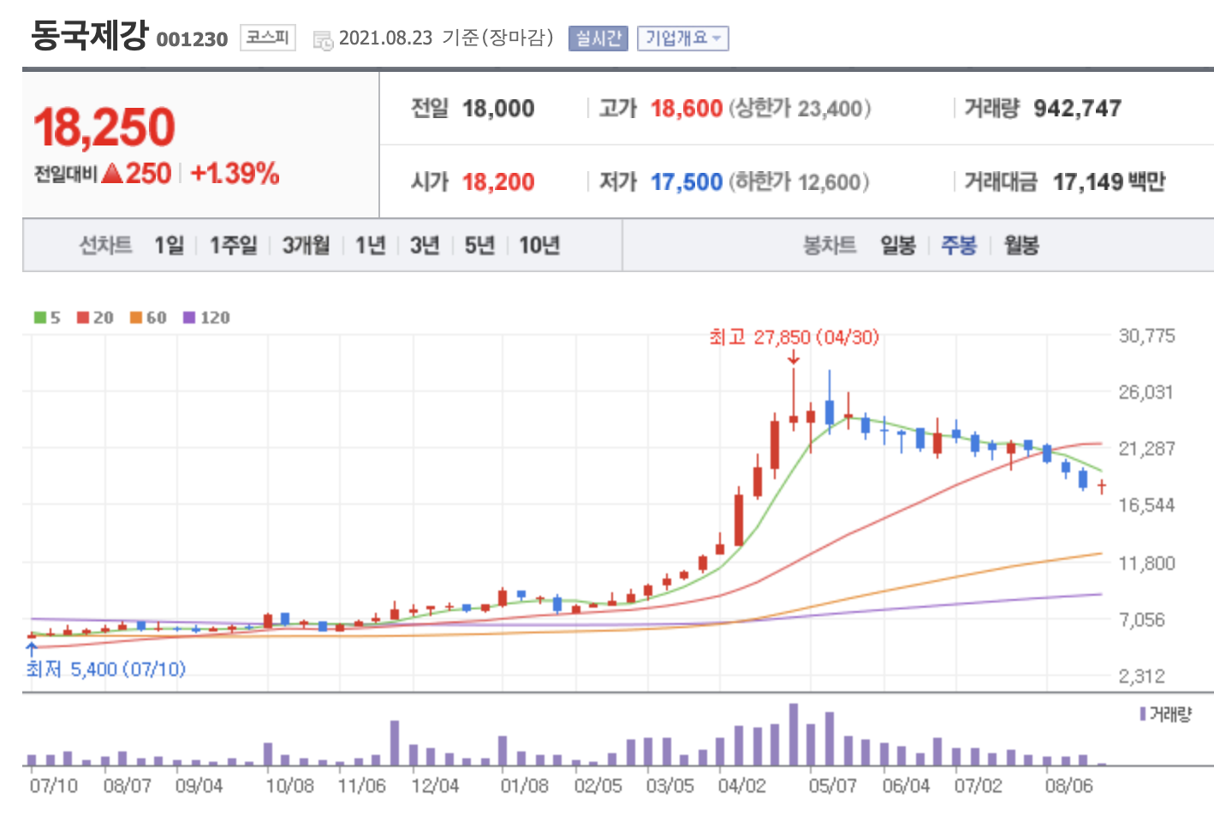
Task: Click the 동국제강 stock name heading
Action: tap(89, 36)
